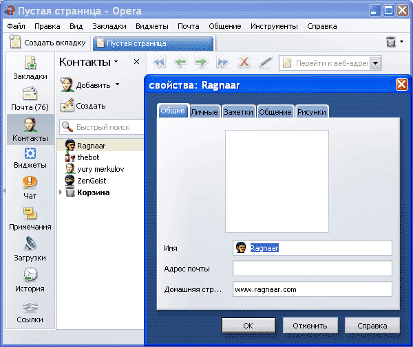The width and height of the screenshot is (413, 347).
Task: Open the Справка menu in menu bar
Action: 322,26
